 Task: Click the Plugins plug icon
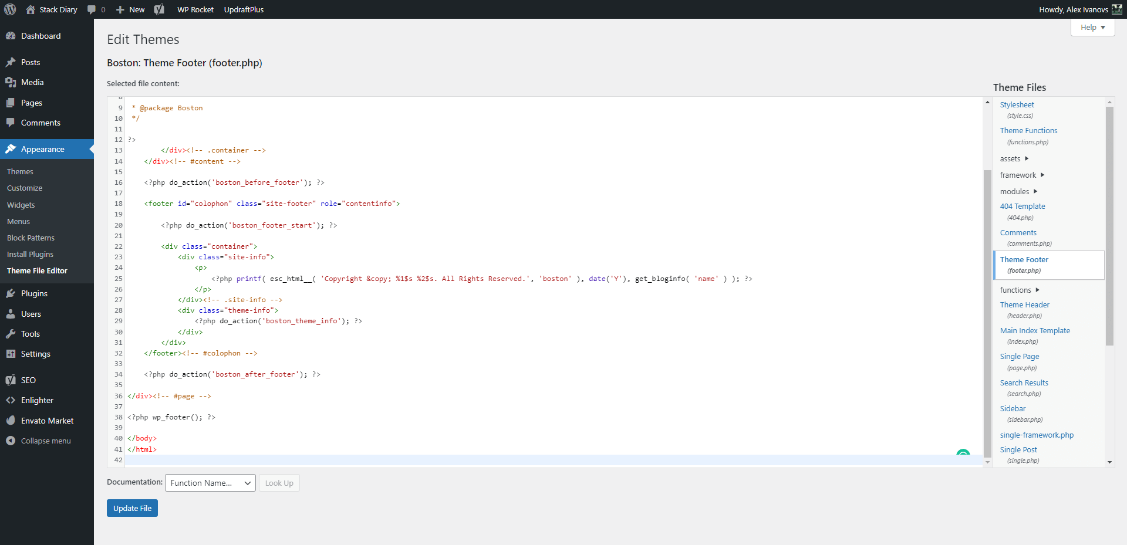point(11,293)
